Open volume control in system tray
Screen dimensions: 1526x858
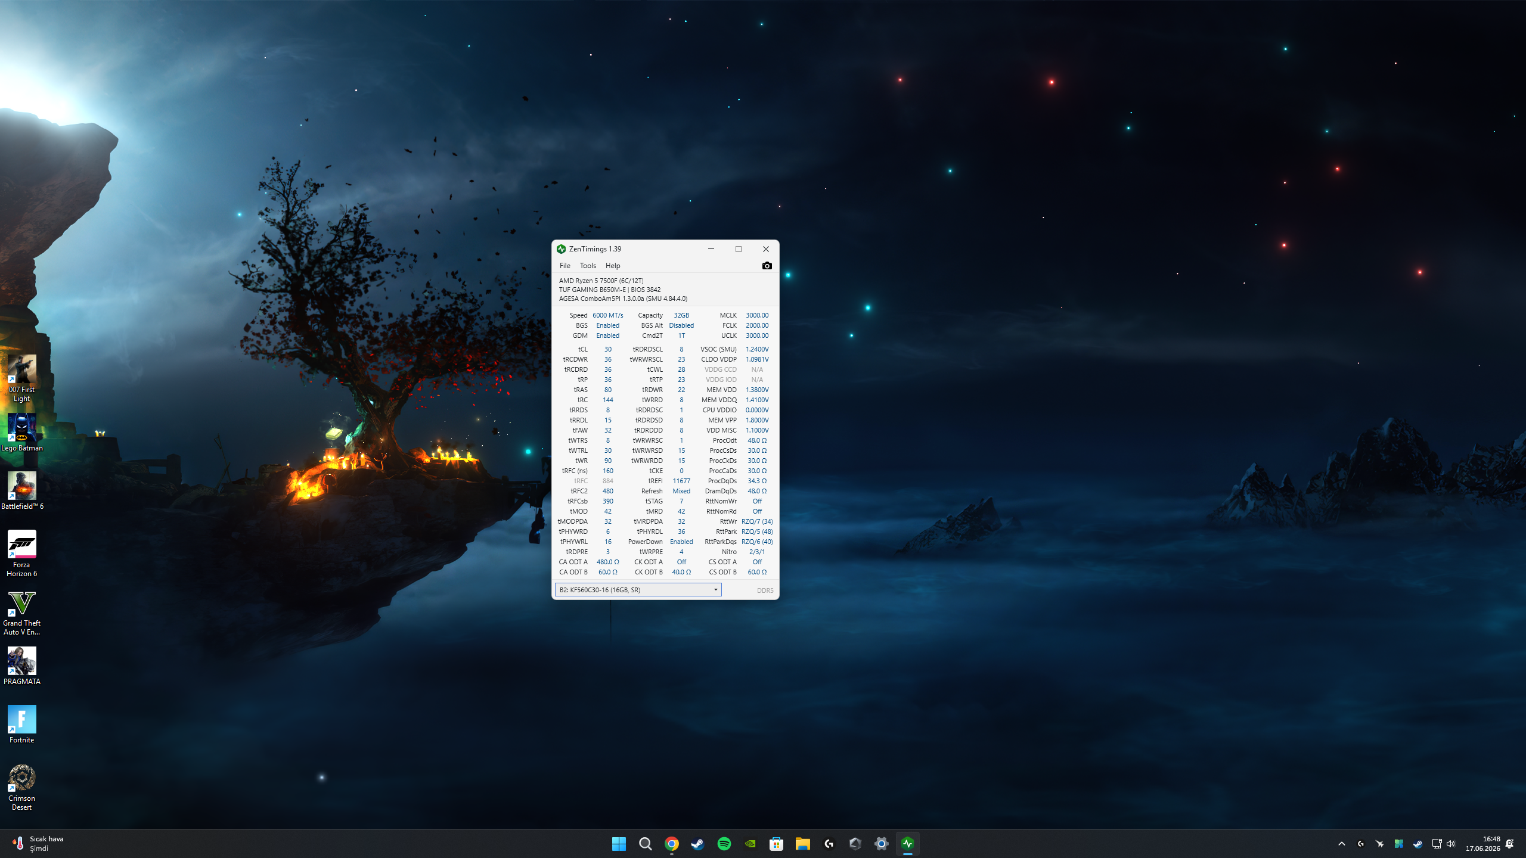(1451, 844)
